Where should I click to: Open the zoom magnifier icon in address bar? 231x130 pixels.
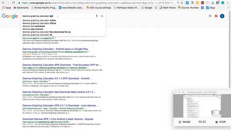(x=178, y=3)
